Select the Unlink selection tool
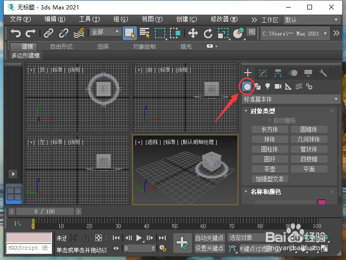 pos(64,33)
